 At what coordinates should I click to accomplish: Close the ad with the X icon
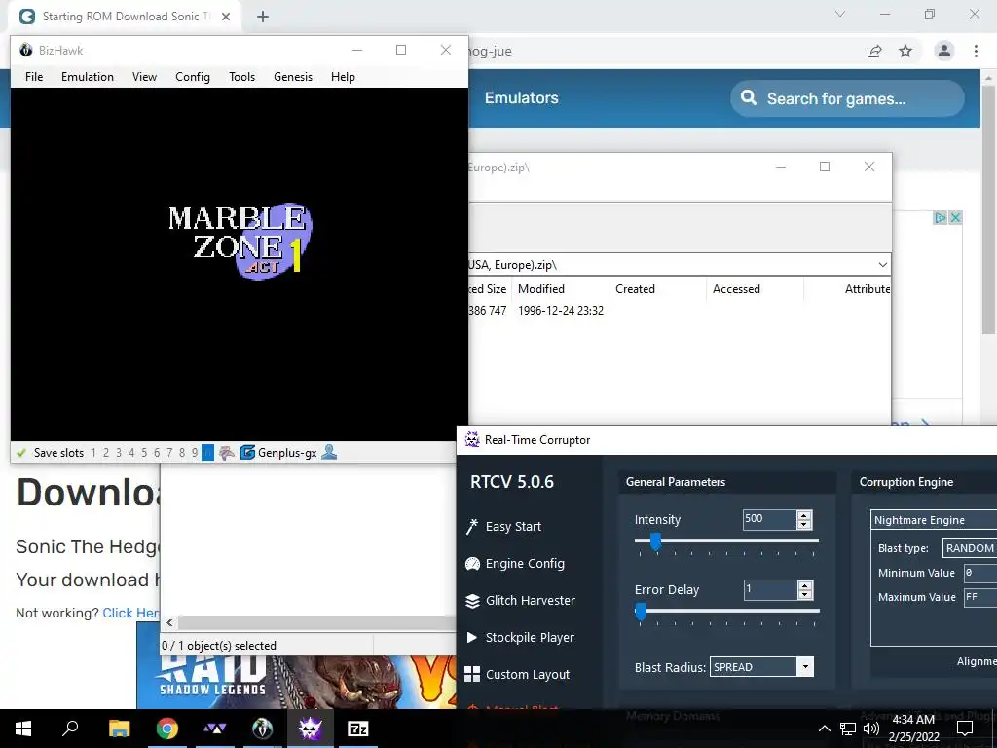(955, 217)
